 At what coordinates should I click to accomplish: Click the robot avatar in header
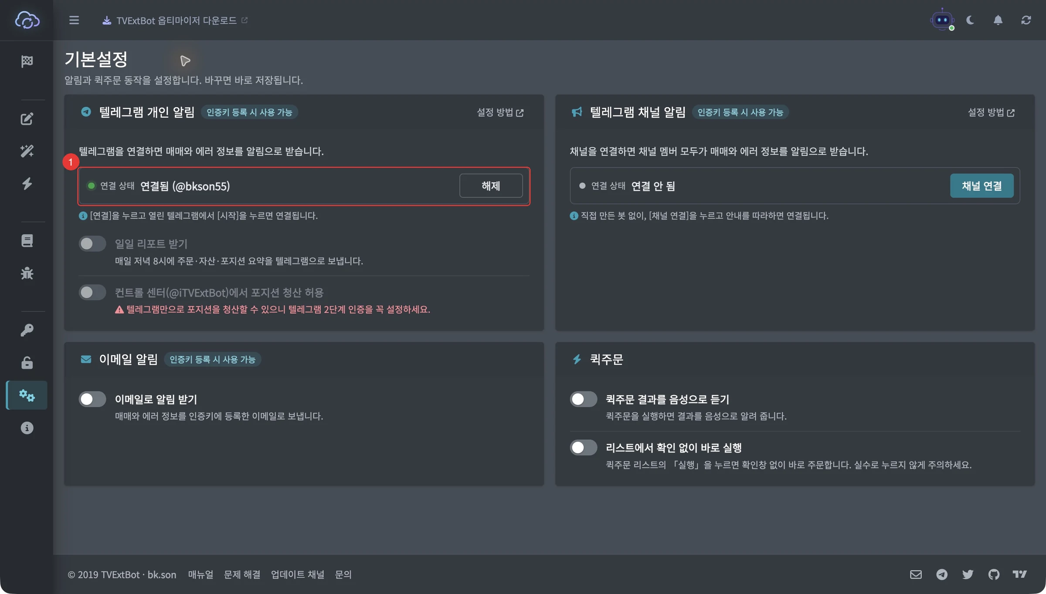click(x=942, y=20)
